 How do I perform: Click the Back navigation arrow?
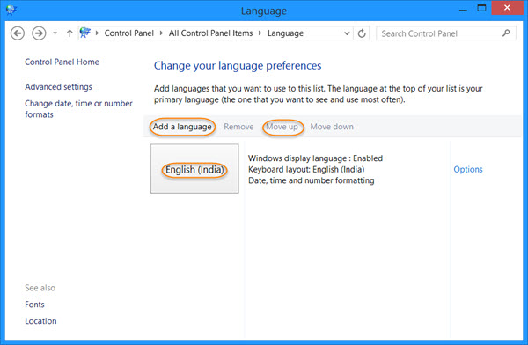click(x=18, y=33)
